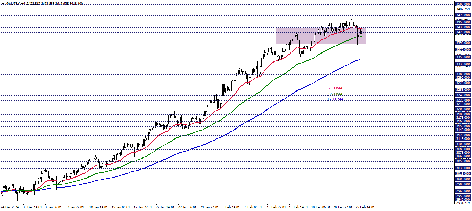Click the 13 Feb 14:01 time label
The height and width of the screenshot is (211, 472).
pos(298,207)
